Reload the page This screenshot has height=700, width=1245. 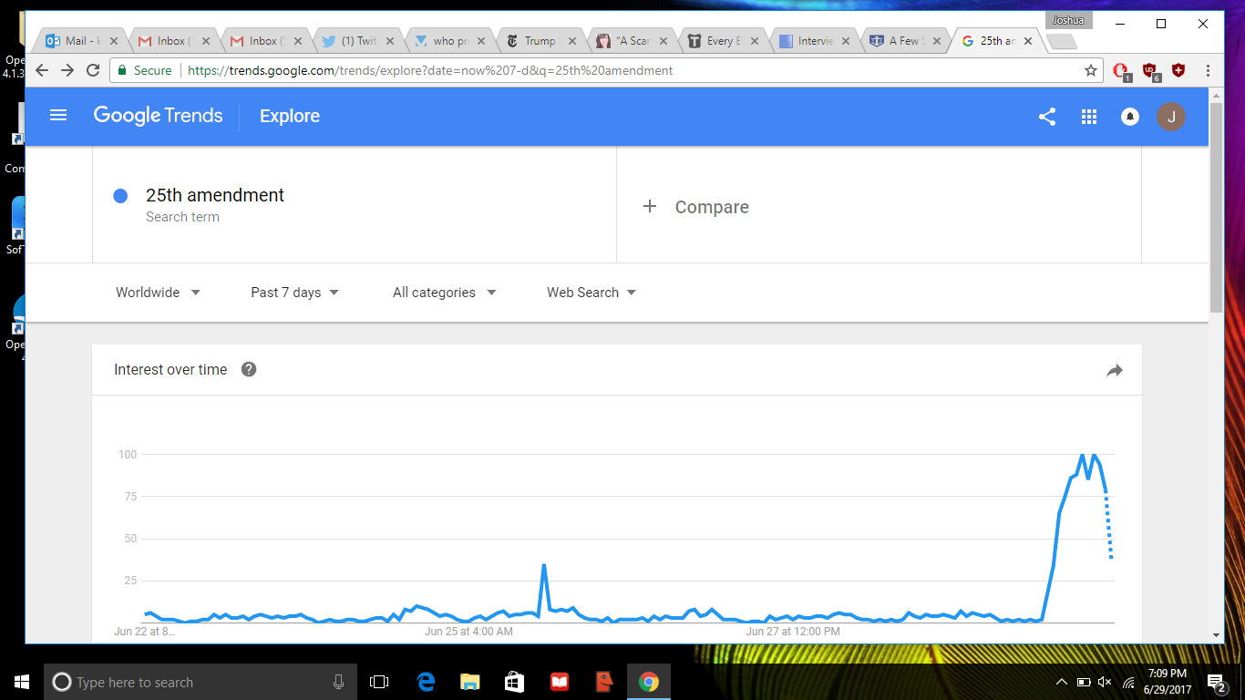[93, 70]
